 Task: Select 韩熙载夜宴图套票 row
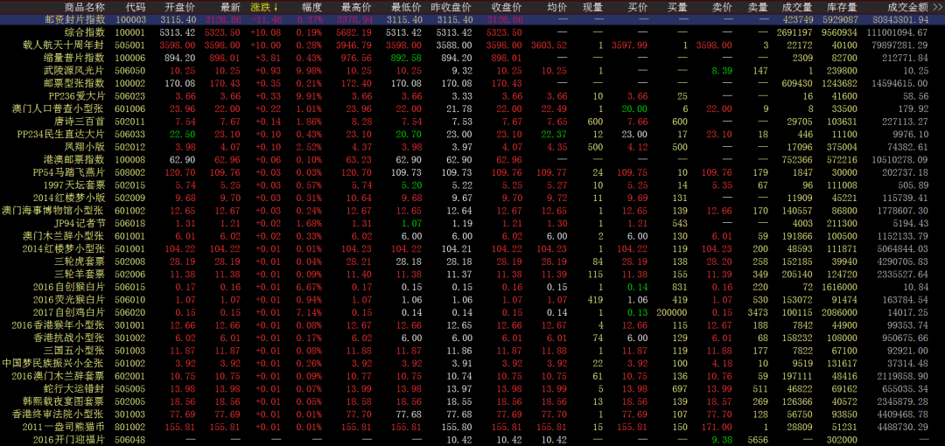[472, 401]
